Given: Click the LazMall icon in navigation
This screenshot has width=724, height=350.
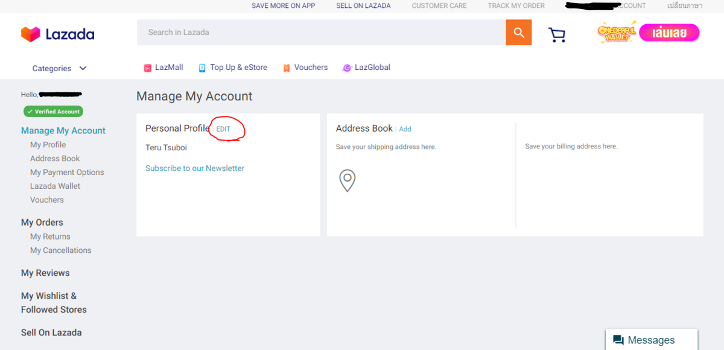Looking at the screenshot, I should coord(148,68).
